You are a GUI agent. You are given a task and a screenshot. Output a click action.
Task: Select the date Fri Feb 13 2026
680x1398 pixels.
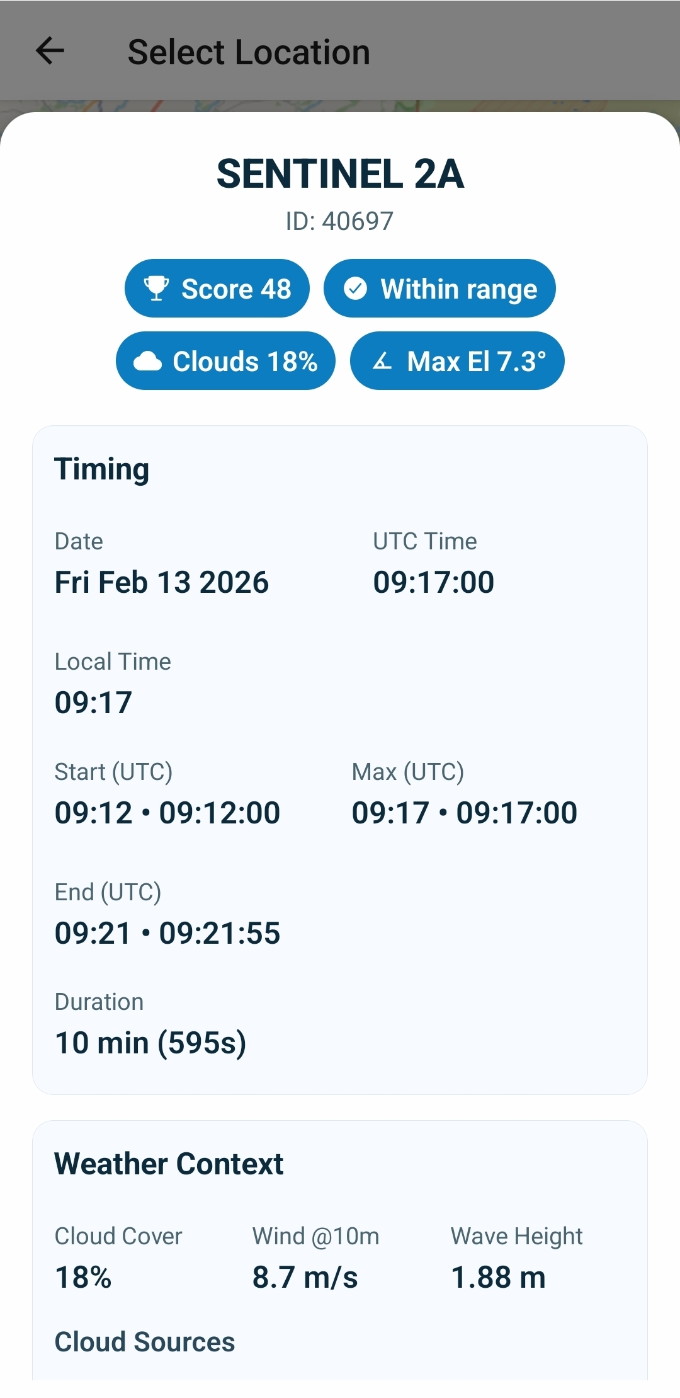coord(162,582)
